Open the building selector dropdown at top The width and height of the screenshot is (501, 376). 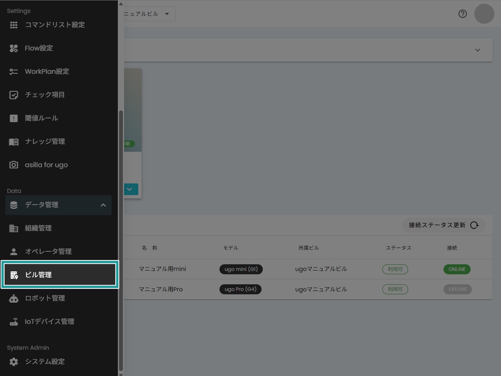click(148, 14)
